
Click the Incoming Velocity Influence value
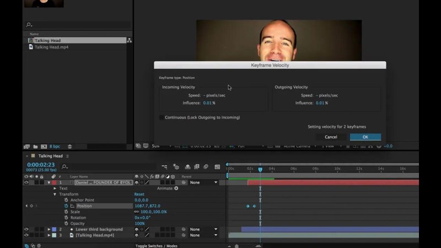(x=207, y=103)
